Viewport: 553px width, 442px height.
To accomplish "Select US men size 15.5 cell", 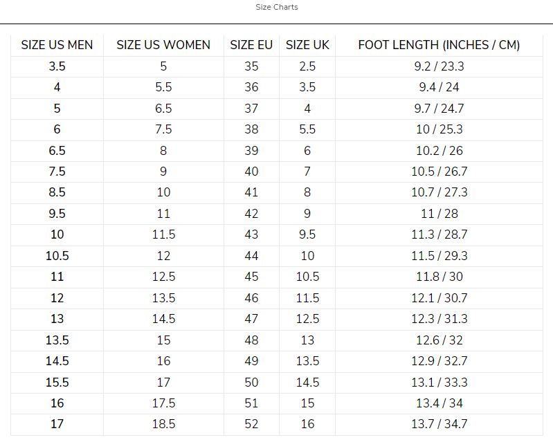I will pyautogui.click(x=57, y=382).
